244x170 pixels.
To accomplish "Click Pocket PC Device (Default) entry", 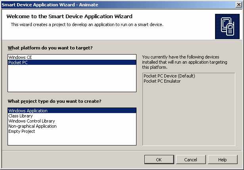I will (169, 76).
